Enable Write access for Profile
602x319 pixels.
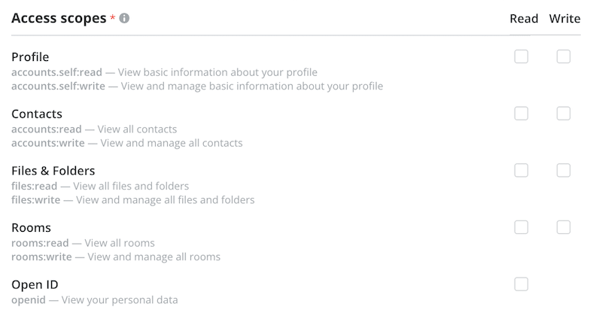[563, 56]
